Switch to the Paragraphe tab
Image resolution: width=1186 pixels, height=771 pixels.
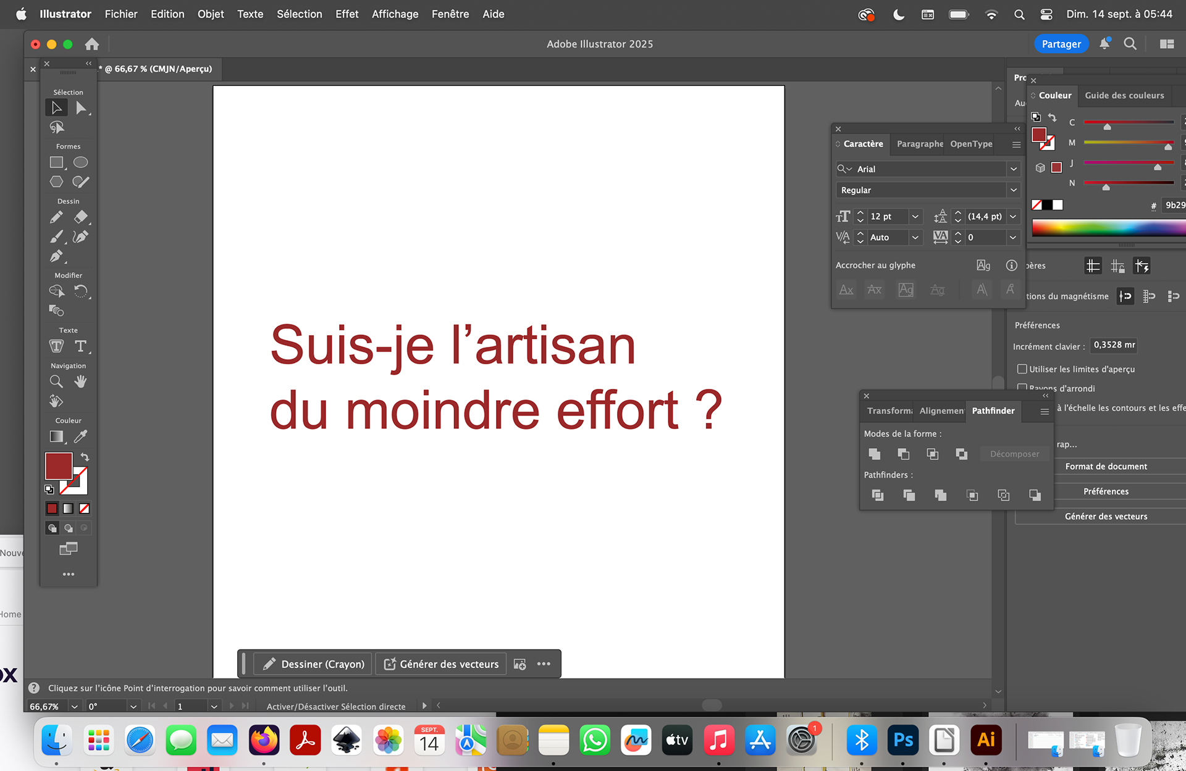tap(919, 144)
